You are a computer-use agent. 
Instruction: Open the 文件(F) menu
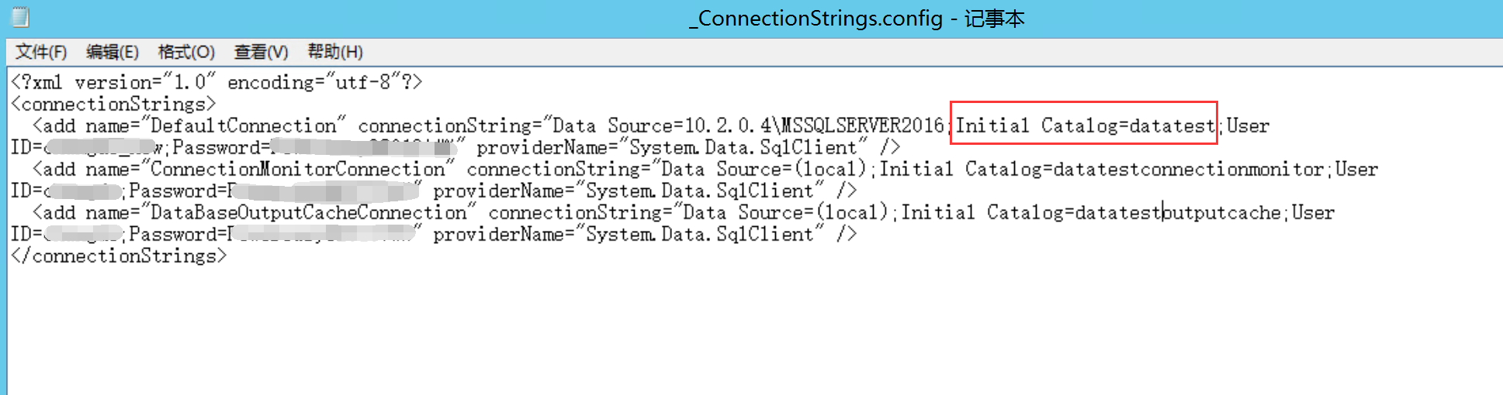pos(41,52)
